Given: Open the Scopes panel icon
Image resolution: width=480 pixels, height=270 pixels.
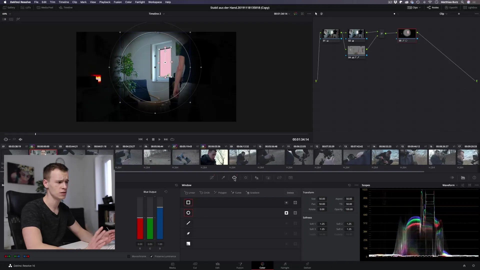Looking at the screenshot, I should click(x=463, y=177).
